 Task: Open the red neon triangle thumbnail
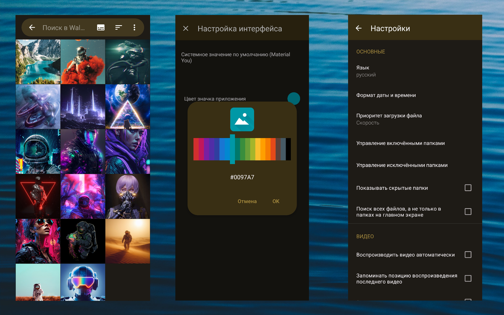click(x=38, y=197)
